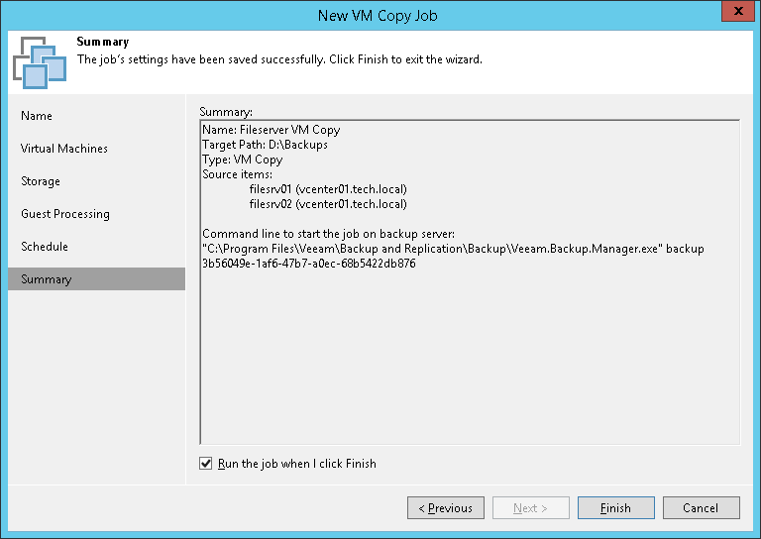
Task: Click the New VM Copy Job title bar
Action: pos(377,15)
